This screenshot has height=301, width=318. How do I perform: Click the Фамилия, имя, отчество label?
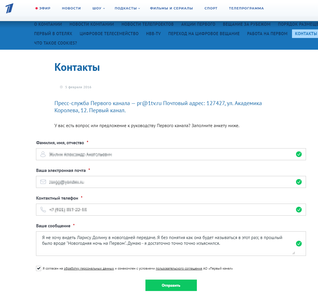click(x=60, y=143)
